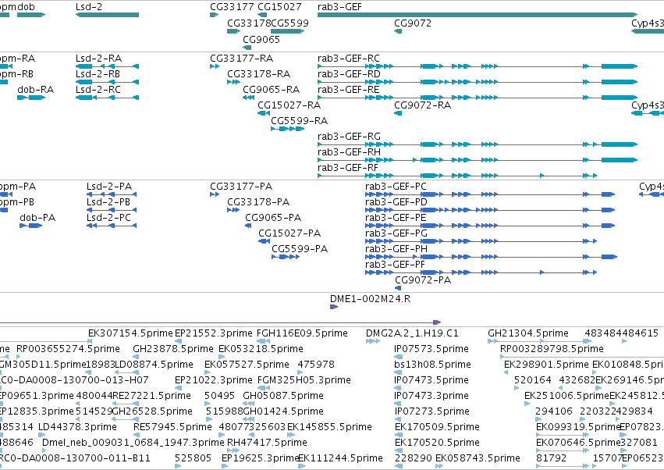
Task: Click the CG5599-PA protein label
Action: tap(300, 249)
